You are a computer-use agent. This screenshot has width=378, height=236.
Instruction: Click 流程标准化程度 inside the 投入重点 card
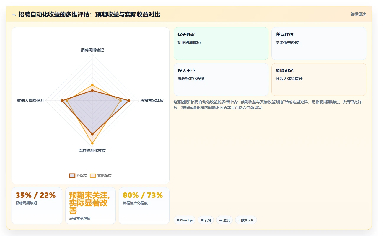(x=191, y=79)
